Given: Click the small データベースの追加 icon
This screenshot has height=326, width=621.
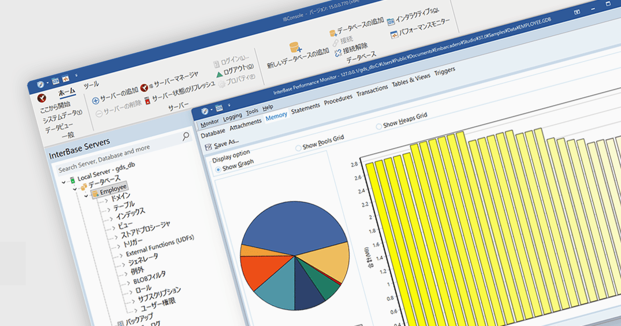Looking at the screenshot, I should tap(333, 33).
